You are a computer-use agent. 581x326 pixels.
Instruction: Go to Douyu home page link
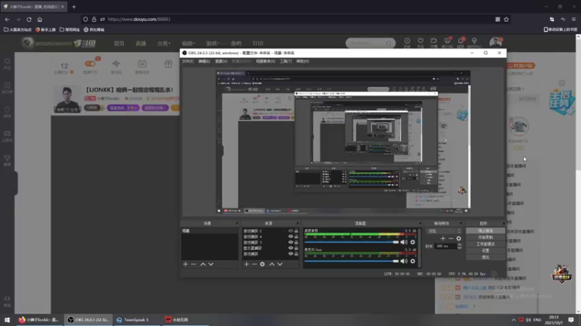pos(119,43)
